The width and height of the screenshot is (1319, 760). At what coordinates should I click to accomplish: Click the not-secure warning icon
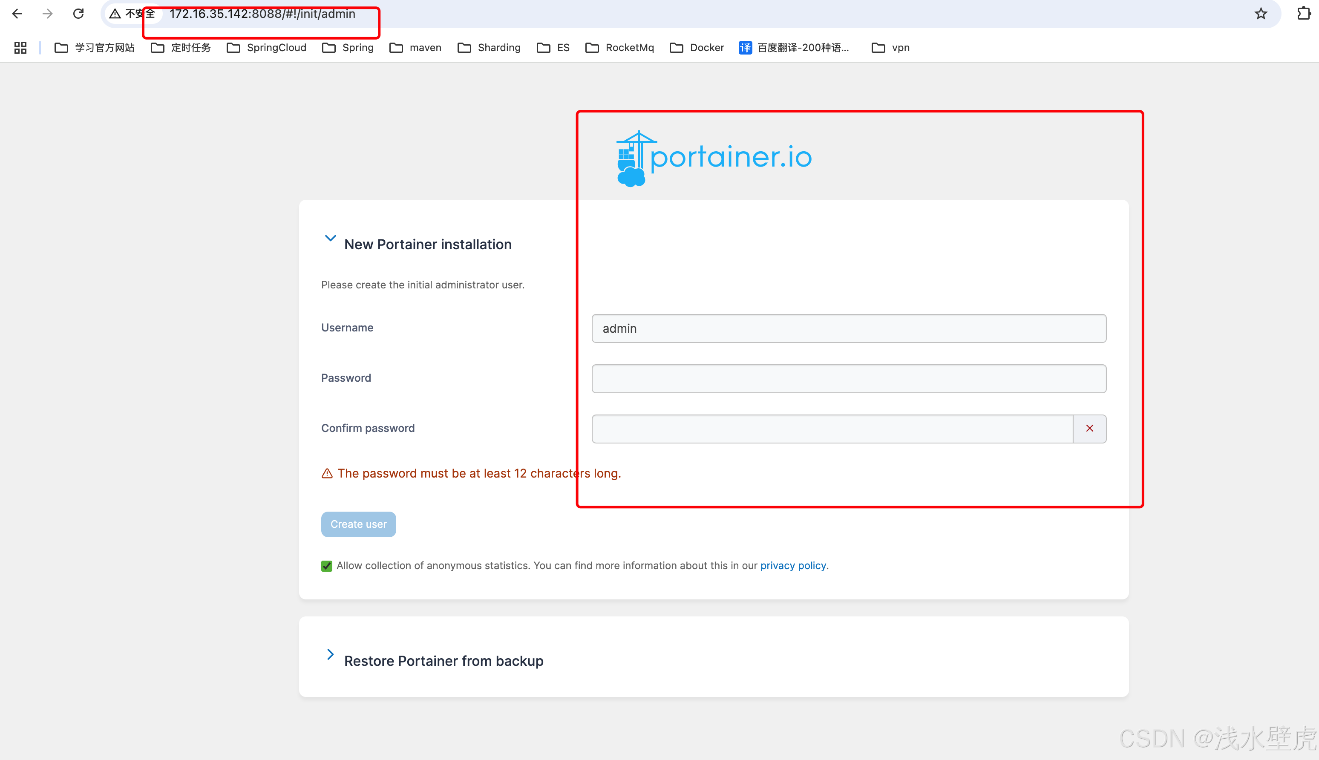coord(115,14)
